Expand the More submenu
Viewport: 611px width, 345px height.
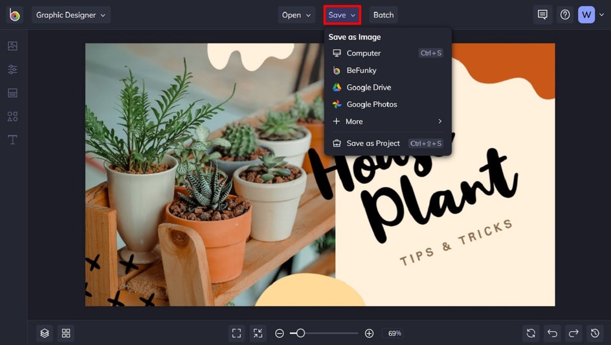[x=388, y=121]
